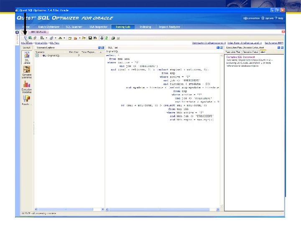Click the greyed chart icon after printer
The width and height of the screenshot is (301, 225).
click(118, 38)
